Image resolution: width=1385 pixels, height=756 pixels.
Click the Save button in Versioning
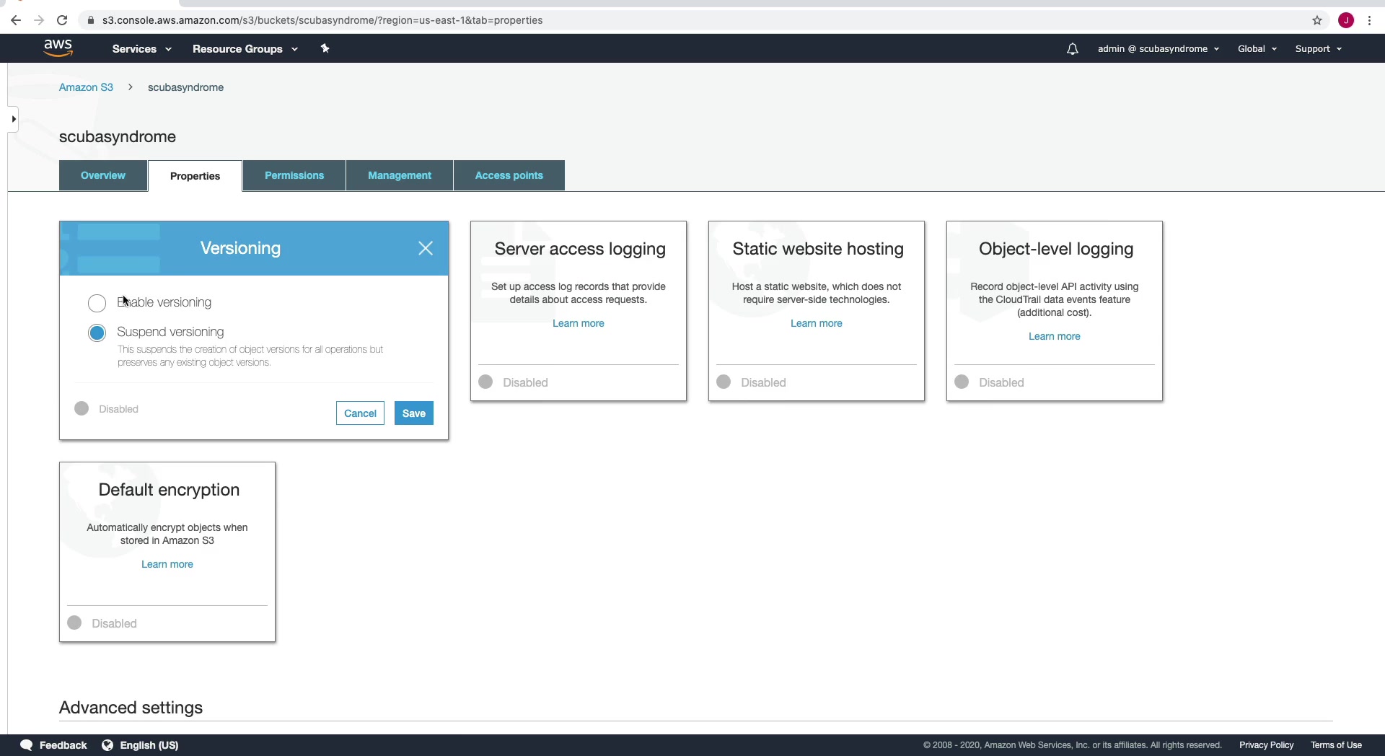pos(414,413)
